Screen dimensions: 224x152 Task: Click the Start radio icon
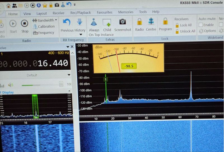coord(13,24)
